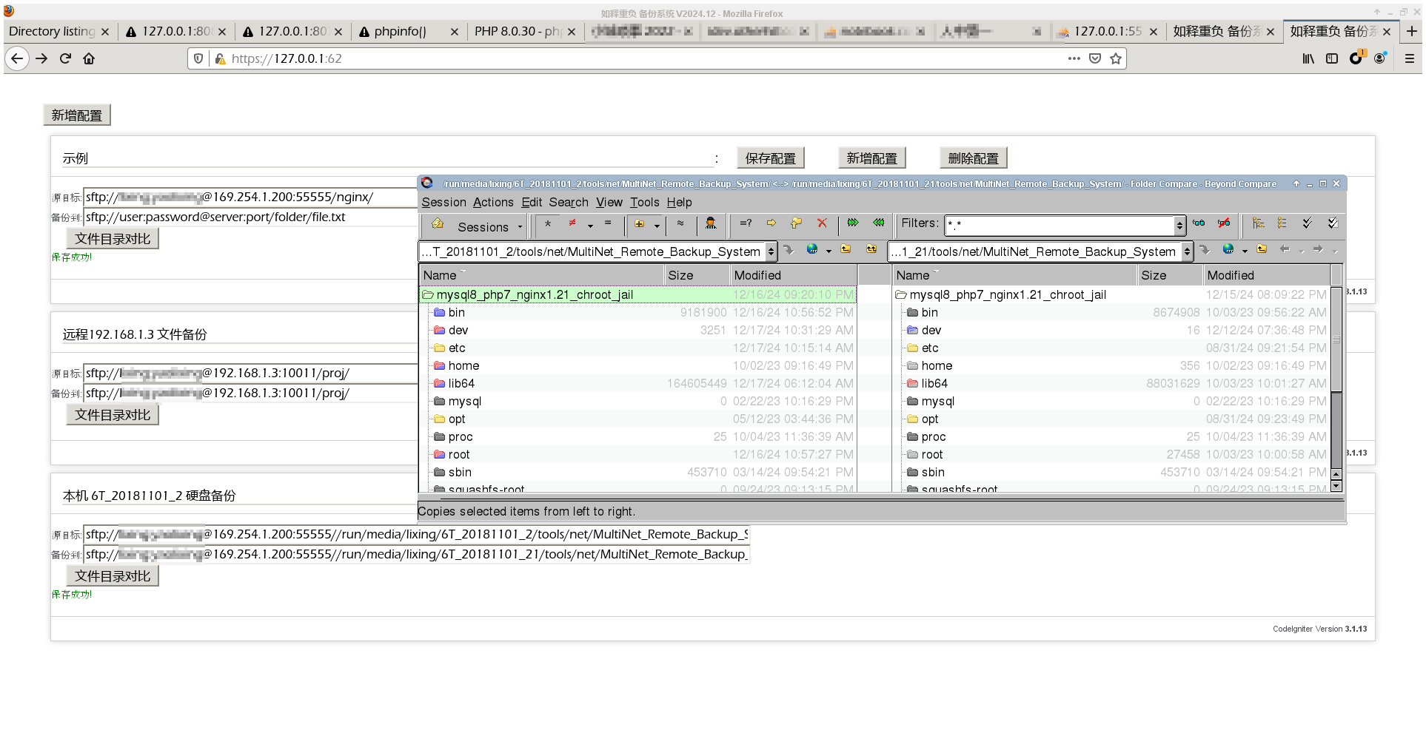Click the 保存配置 button
This screenshot has height=733, width=1426.
770,158
